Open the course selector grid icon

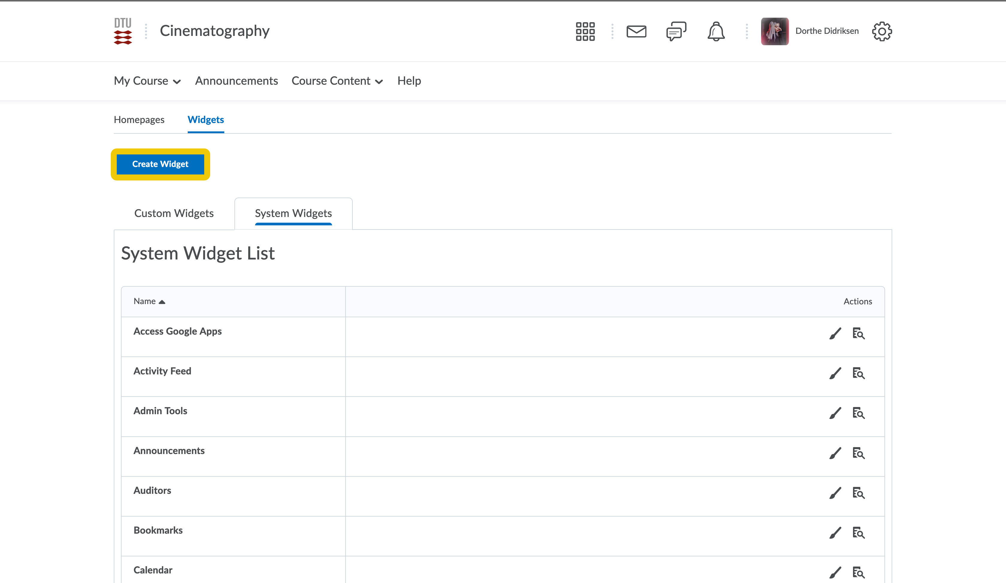585,31
